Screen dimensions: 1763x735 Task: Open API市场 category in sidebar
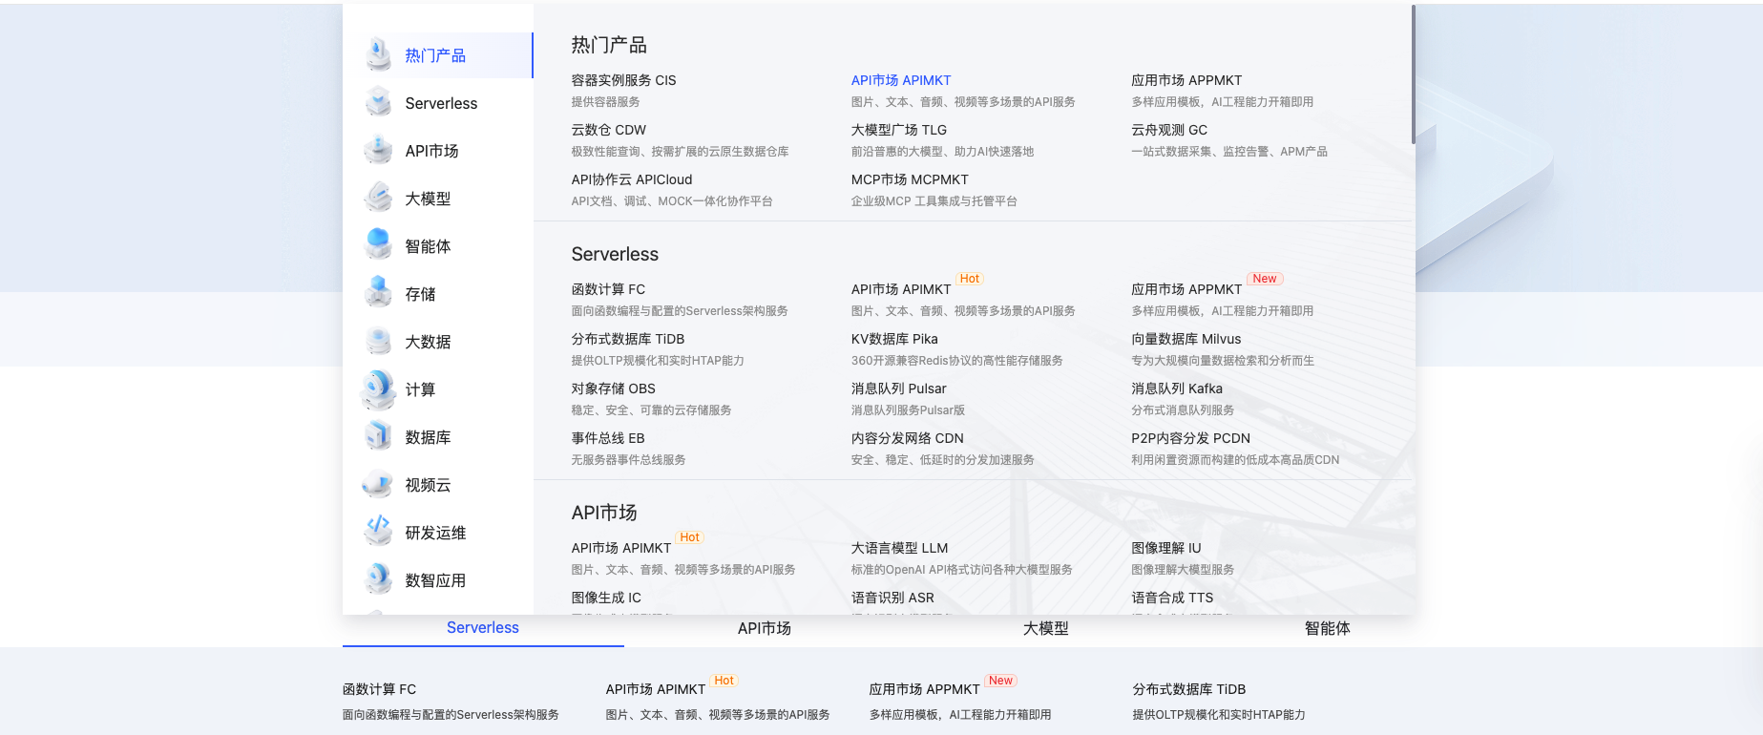click(438, 151)
